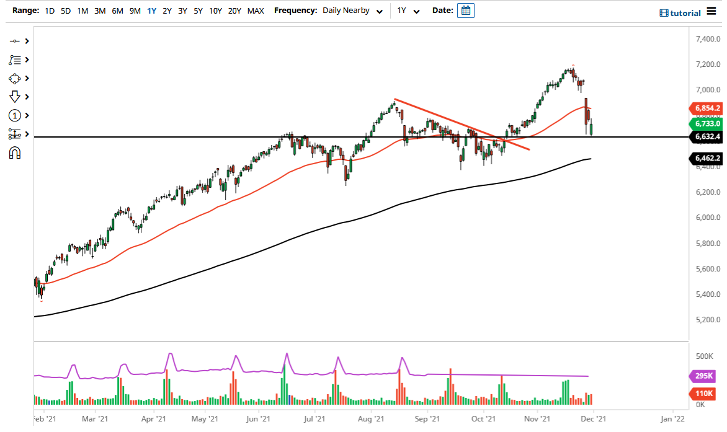Select the 1Y range in the Range bar
Screen dimensions: 727x432
point(151,11)
